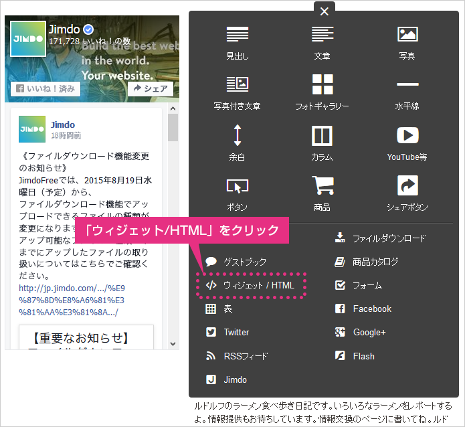Click the Facebook feed scrollbar down arrow
Screen dimensions: 465x427
(173, 343)
